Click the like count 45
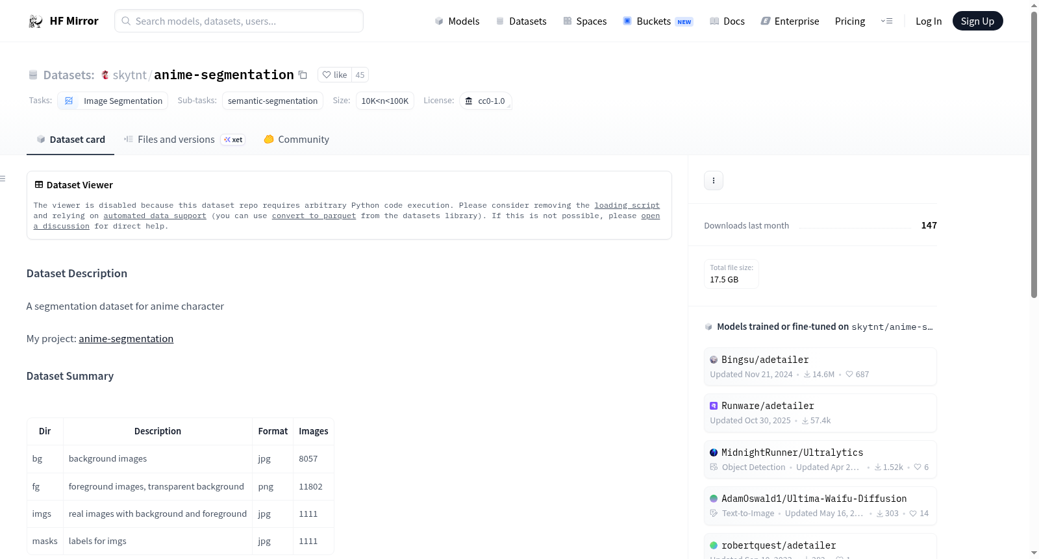1039x559 pixels. tap(360, 75)
